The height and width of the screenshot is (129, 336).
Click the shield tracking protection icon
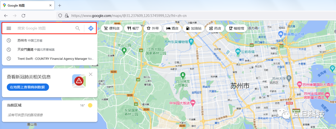pyautogui.click(x=60, y=15)
